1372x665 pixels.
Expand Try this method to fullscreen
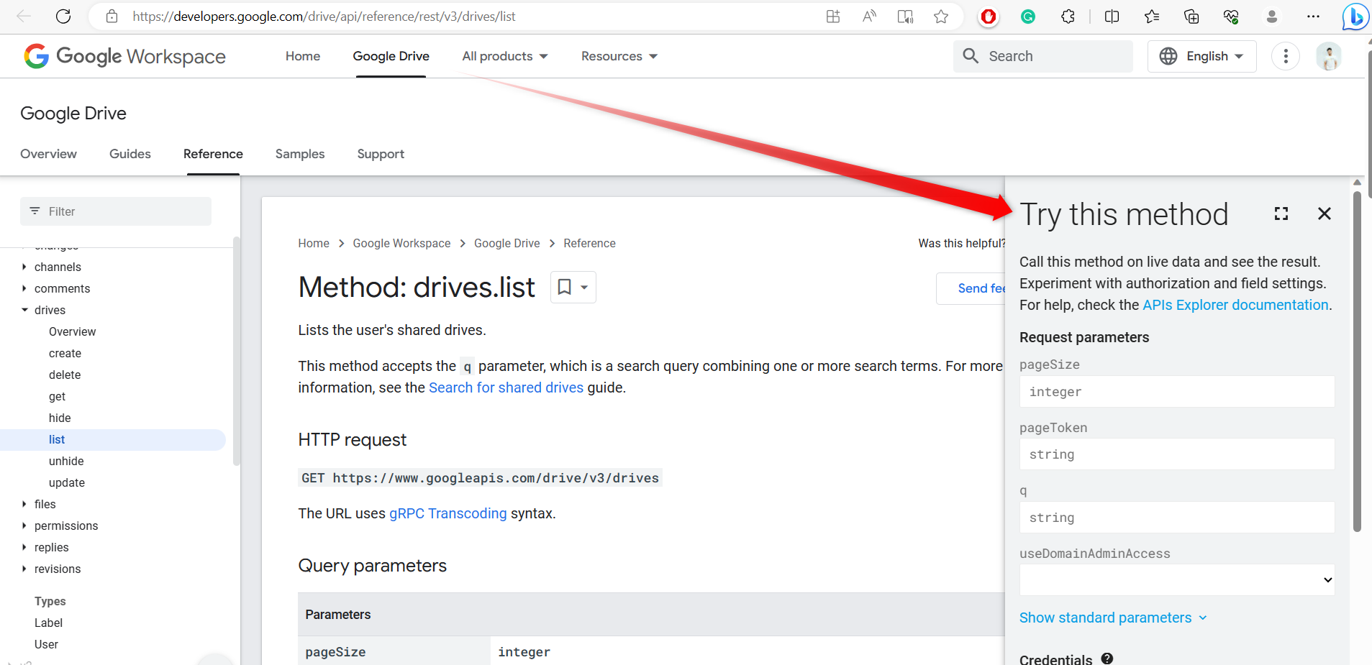click(x=1281, y=214)
